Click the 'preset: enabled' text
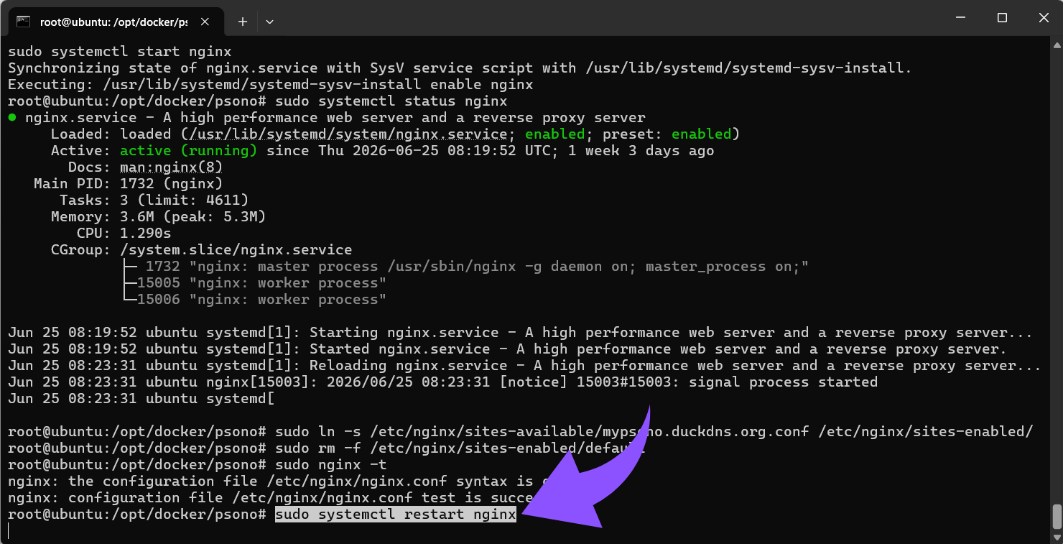Image resolution: width=1063 pixels, height=544 pixels. [667, 134]
